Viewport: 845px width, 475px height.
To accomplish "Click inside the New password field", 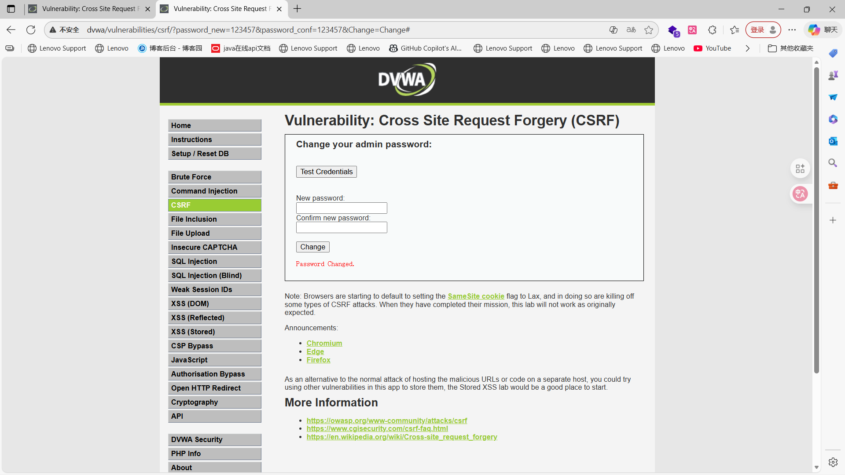I will 342,208.
